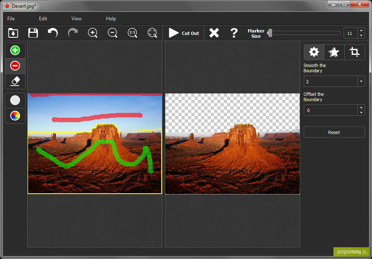Expand the Smooth the Boundary dropdown

pos(361,81)
